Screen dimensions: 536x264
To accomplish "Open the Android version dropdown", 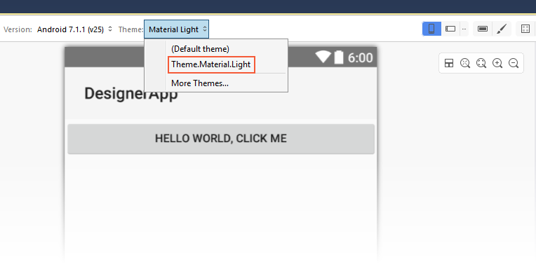I will 74,29.
